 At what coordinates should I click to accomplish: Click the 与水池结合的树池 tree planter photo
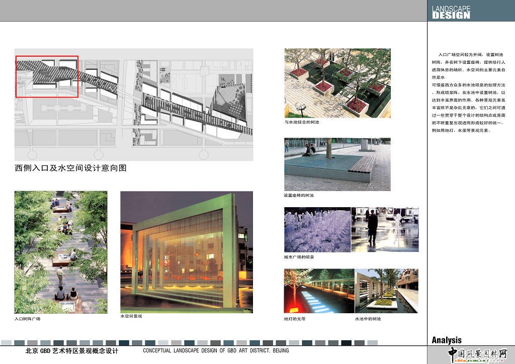[337, 83]
